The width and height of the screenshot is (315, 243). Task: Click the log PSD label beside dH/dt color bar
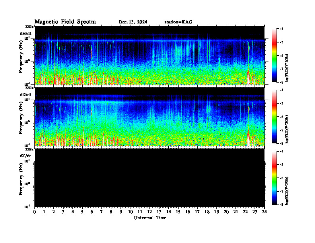pos(287,68)
